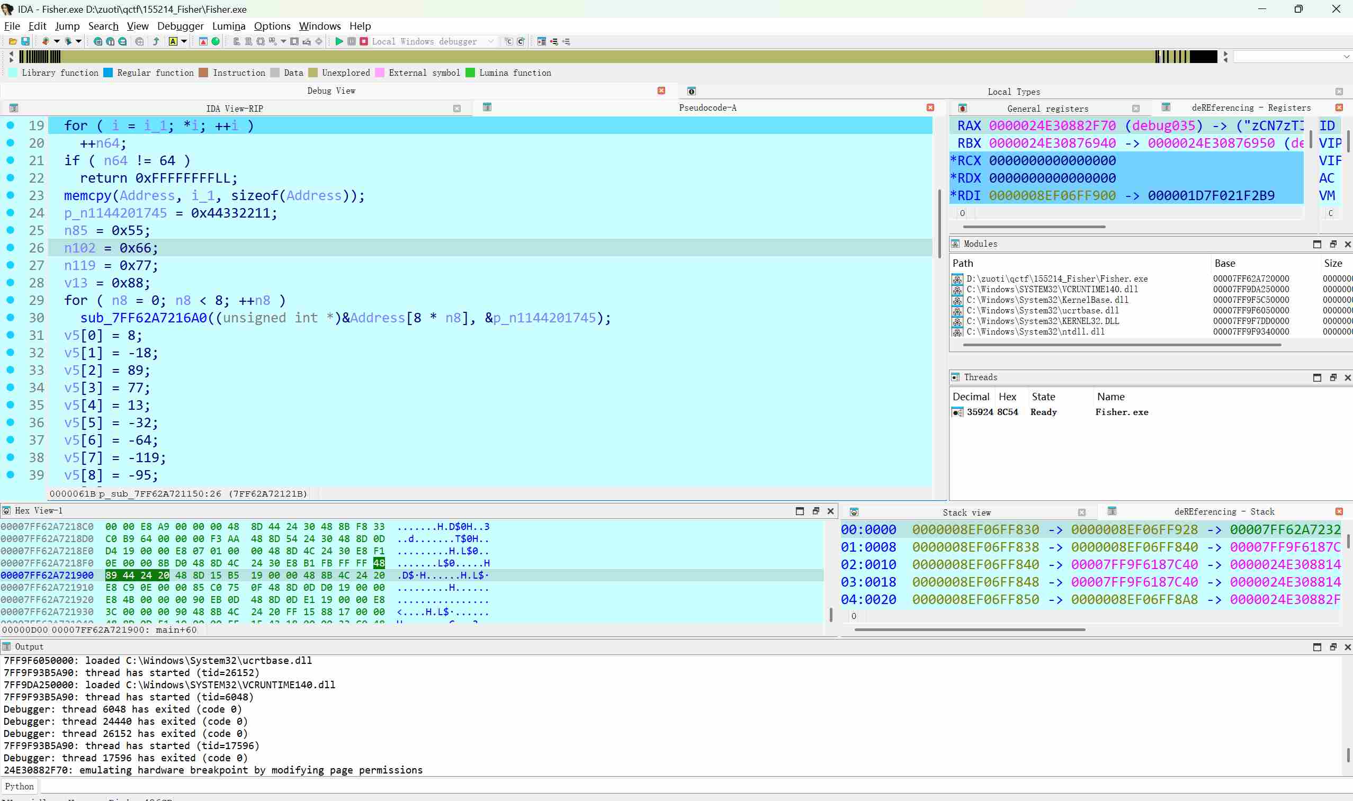This screenshot has width=1353, height=801.
Task: Click the Save database icon
Action: (25, 42)
